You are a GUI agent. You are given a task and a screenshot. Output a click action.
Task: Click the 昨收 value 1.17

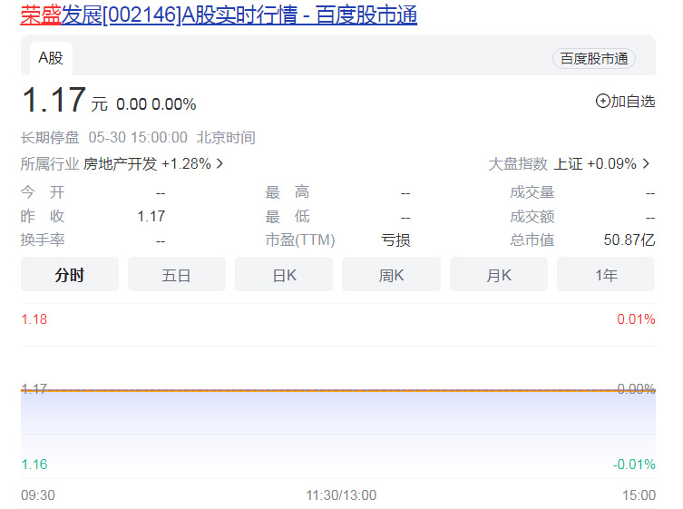[x=151, y=216]
